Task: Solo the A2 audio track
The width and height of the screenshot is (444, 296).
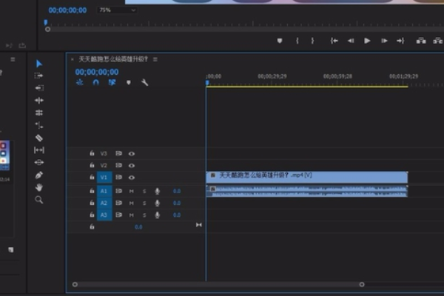Action: 144,203
